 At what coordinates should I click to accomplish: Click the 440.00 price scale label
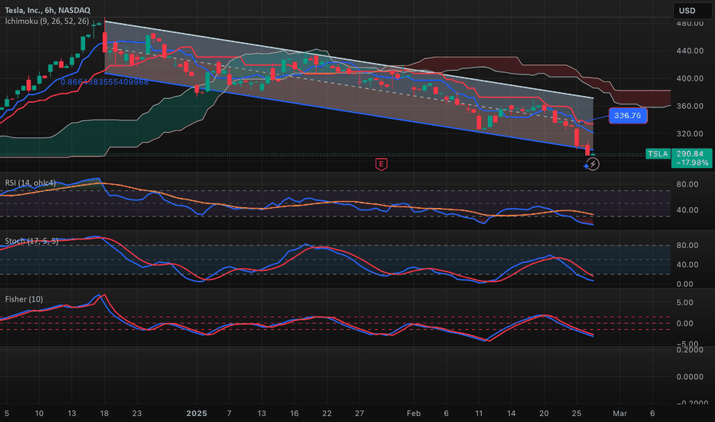690,51
